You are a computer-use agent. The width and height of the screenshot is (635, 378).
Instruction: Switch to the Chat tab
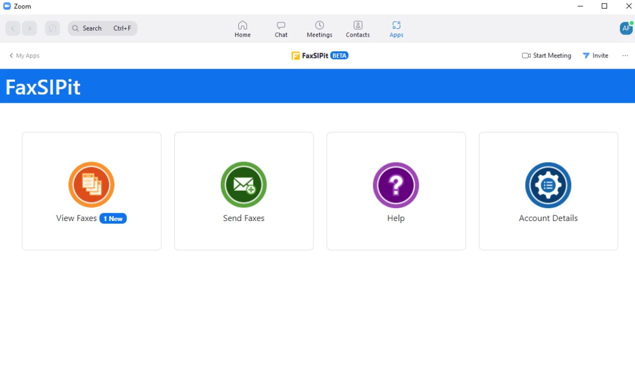281,29
